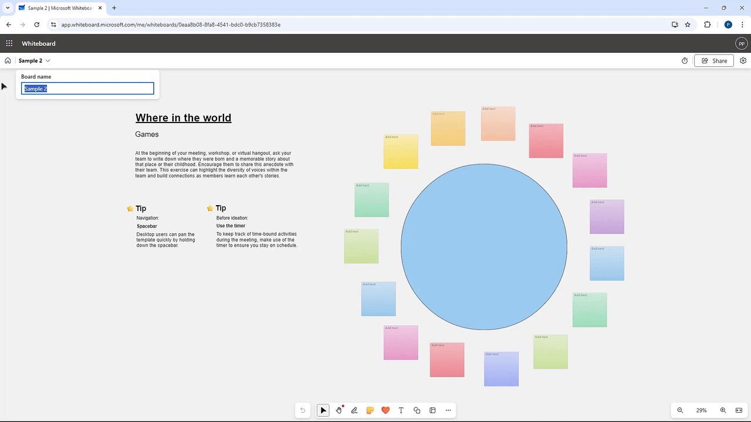Go to Whiteboard home

(x=8, y=60)
